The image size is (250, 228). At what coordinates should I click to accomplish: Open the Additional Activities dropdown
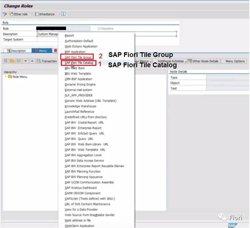(172, 61)
